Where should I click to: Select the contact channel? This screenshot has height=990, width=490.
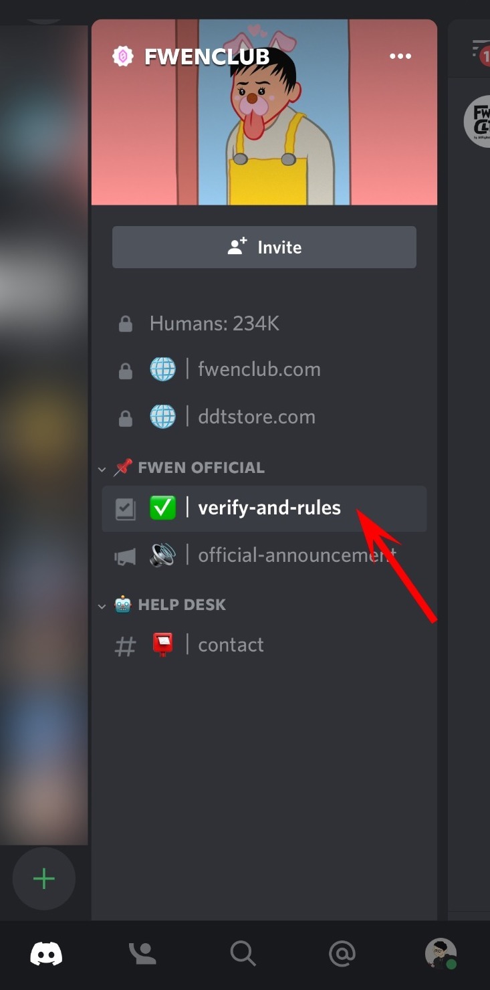[x=264, y=645]
